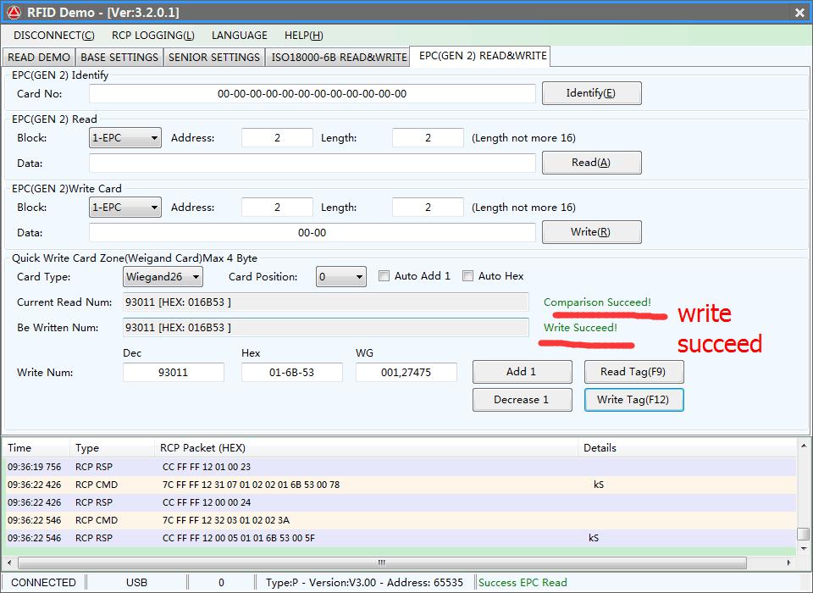
Task: Expand the Block dropdown in EPC Read section
Action: 125,138
